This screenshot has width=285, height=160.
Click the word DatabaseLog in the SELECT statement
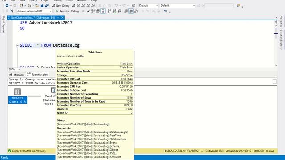point(66,45)
